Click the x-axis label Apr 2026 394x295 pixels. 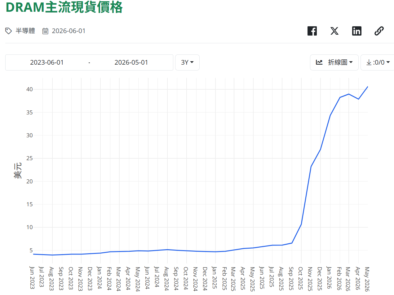[x=358, y=278]
